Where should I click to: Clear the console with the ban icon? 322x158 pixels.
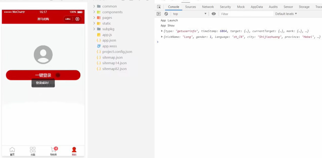(166, 14)
